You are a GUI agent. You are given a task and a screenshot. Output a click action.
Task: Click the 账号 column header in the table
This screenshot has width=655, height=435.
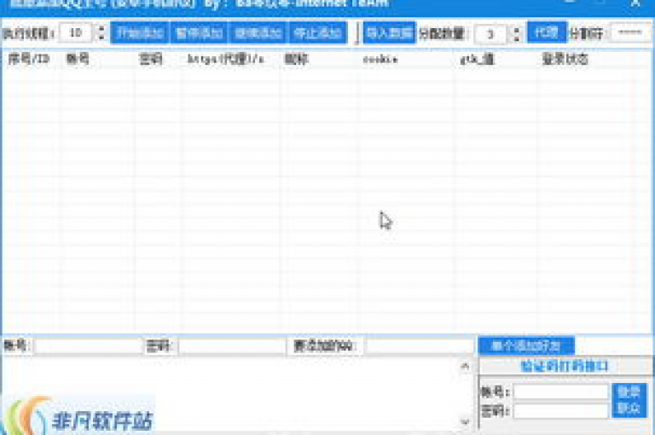click(97, 59)
